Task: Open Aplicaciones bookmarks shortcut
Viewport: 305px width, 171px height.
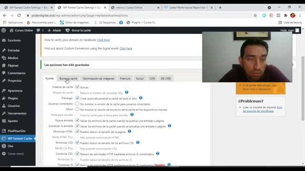Action: (x=13, y=22)
